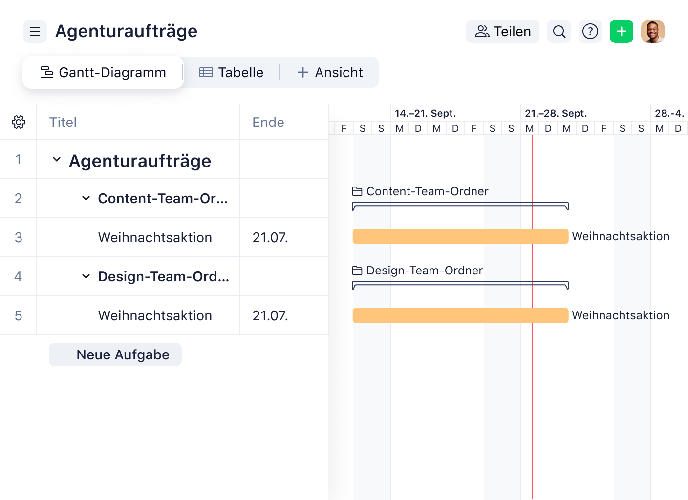Click the green plus icon to create new
Viewport: 688px width, 500px height.
(x=621, y=31)
